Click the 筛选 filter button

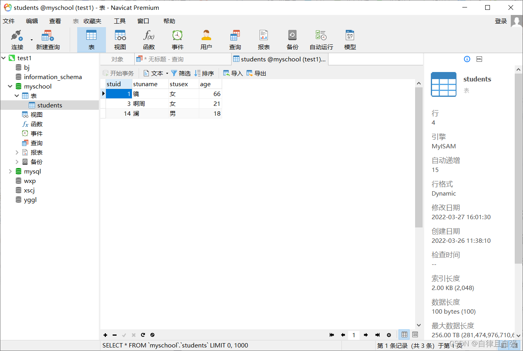181,73
